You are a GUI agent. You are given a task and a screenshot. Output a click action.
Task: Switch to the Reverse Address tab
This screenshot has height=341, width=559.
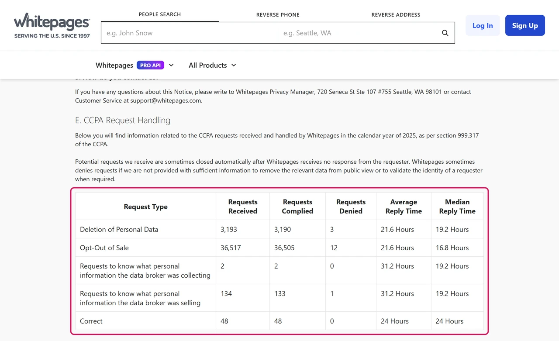[396, 15]
